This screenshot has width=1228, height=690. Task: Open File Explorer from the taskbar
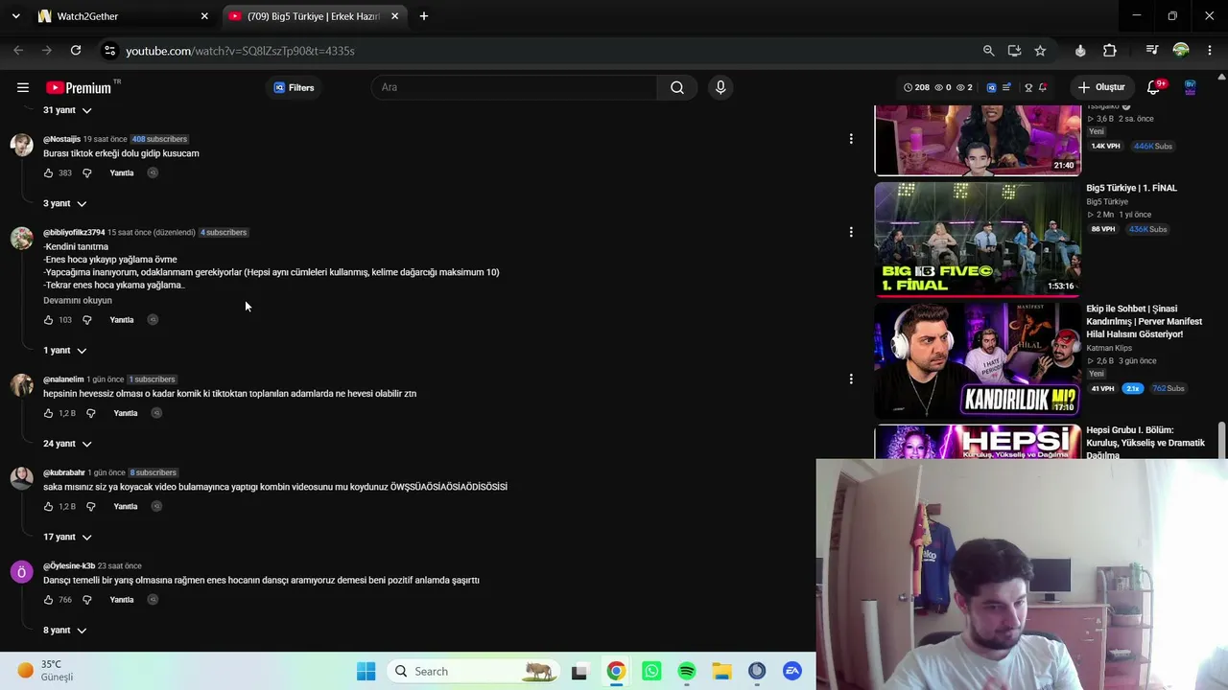pos(721,671)
